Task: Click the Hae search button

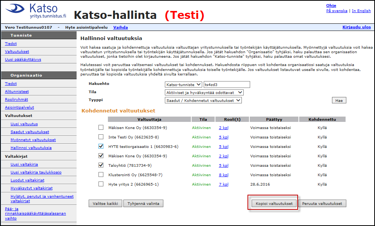Action: pos(339,100)
